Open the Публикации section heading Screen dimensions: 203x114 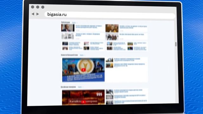click(66, 22)
